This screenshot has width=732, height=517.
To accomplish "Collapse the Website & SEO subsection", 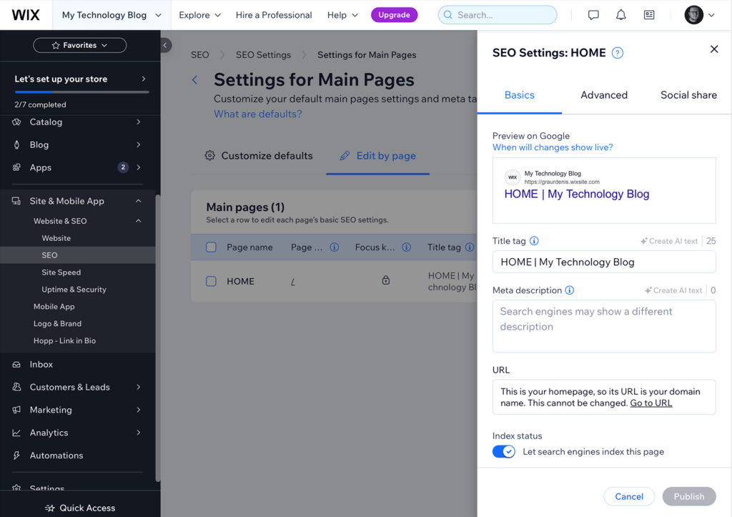I will pos(138,221).
